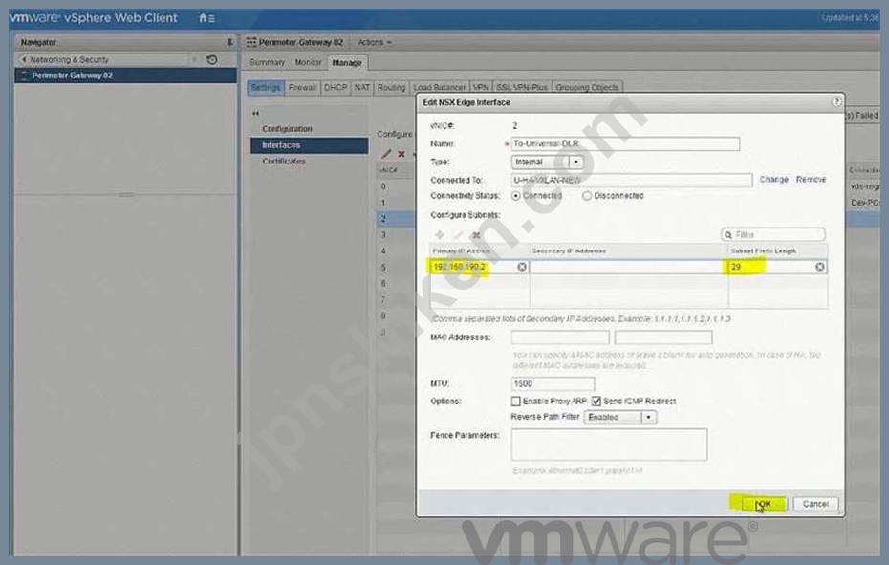The image size is (889, 565).
Task: Open help for Edit NSX Edge Interface
Action: pos(836,102)
